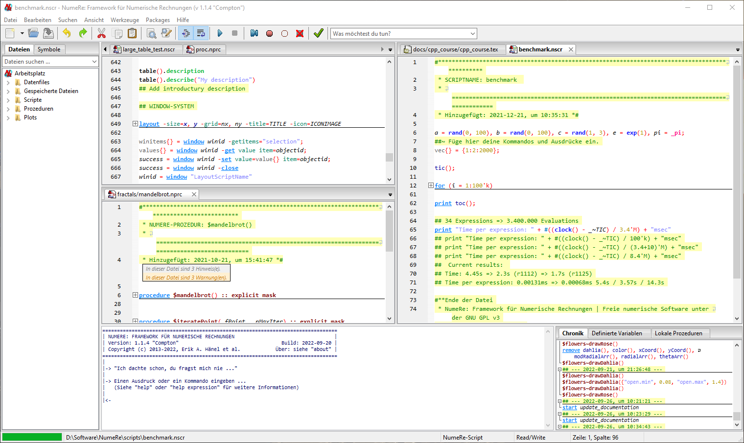Click the Open file folder icon
This screenshot has height=443, width=744.
[x=33, y=33]
